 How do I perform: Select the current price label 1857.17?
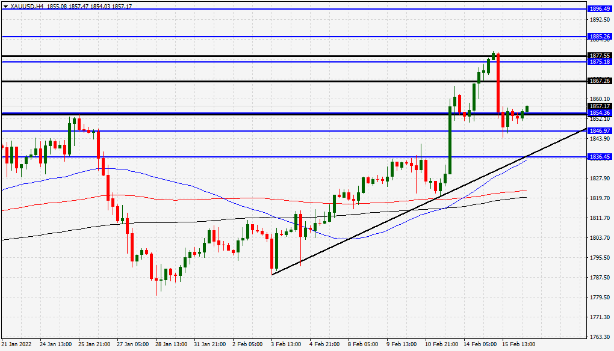click(600, 106)
